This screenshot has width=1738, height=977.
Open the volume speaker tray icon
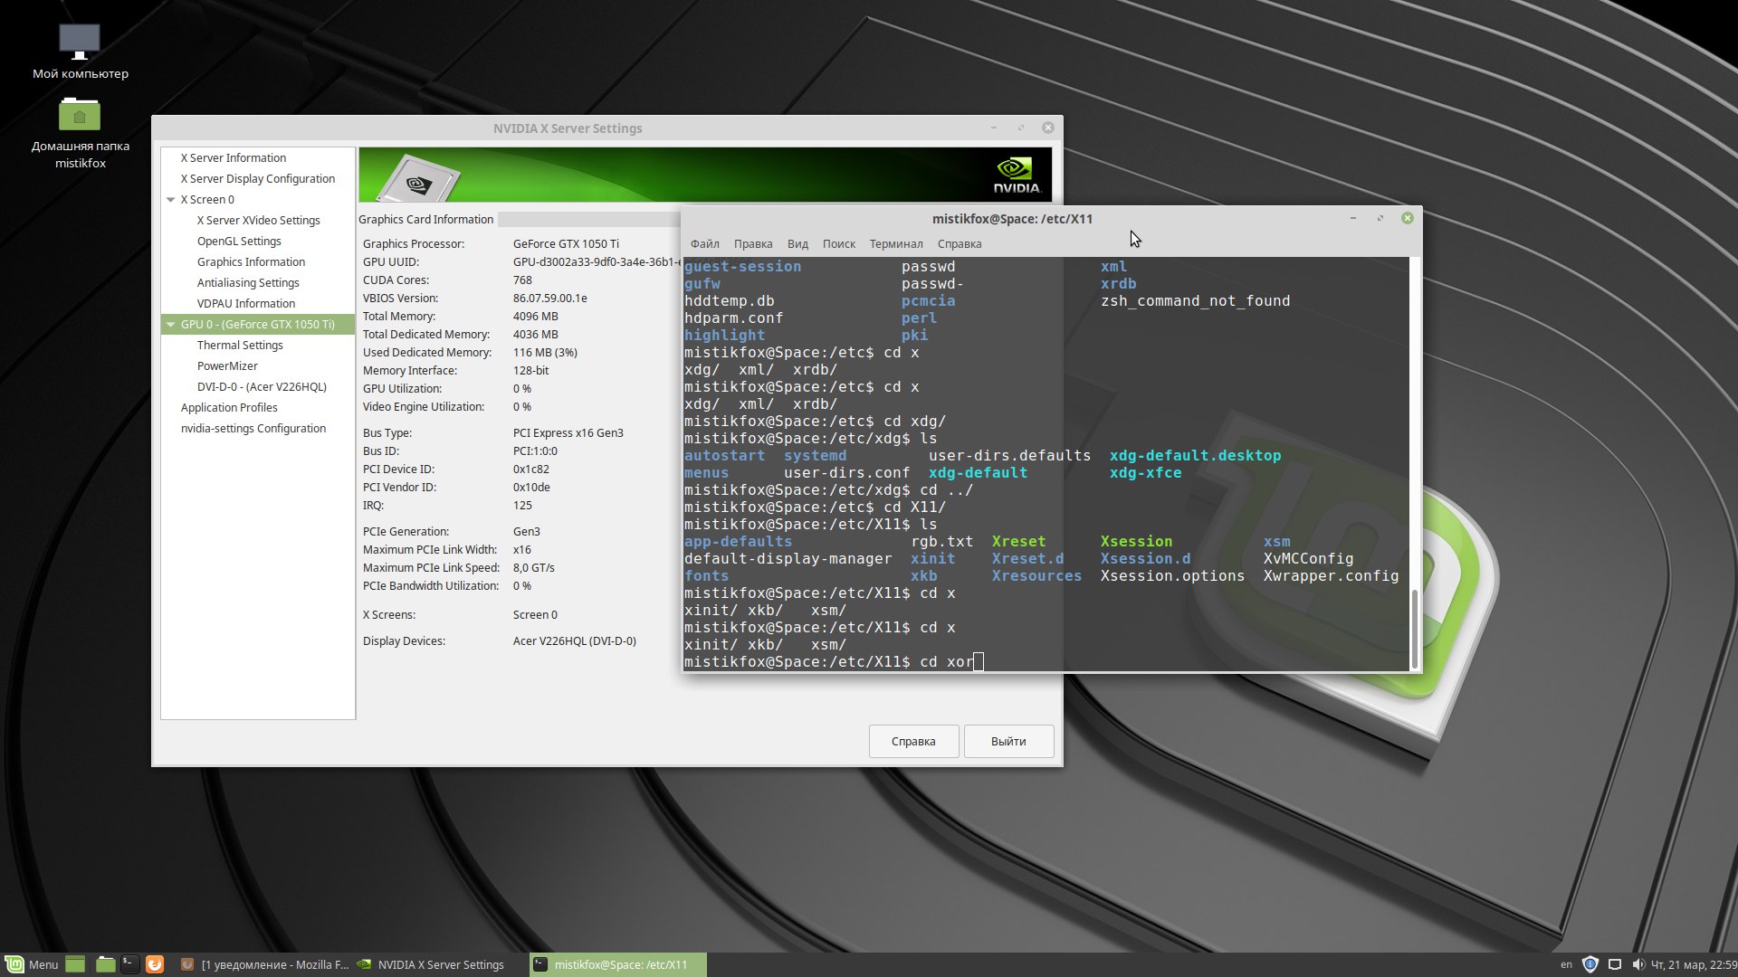(1638, 964)
